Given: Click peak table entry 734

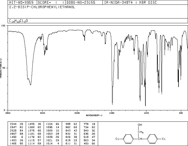Looking at the screenshot, I should (86, 127).
